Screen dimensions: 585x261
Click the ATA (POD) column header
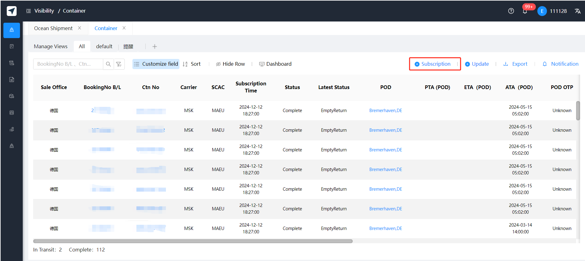(519, 87)
